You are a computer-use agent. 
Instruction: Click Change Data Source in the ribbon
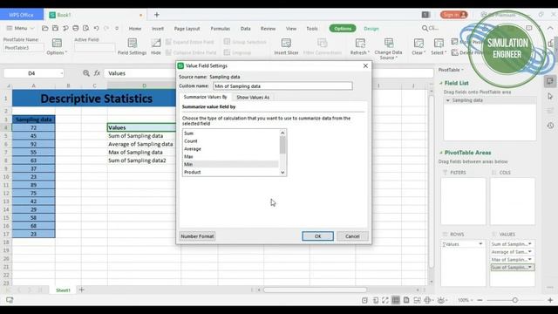coord(388,49)
